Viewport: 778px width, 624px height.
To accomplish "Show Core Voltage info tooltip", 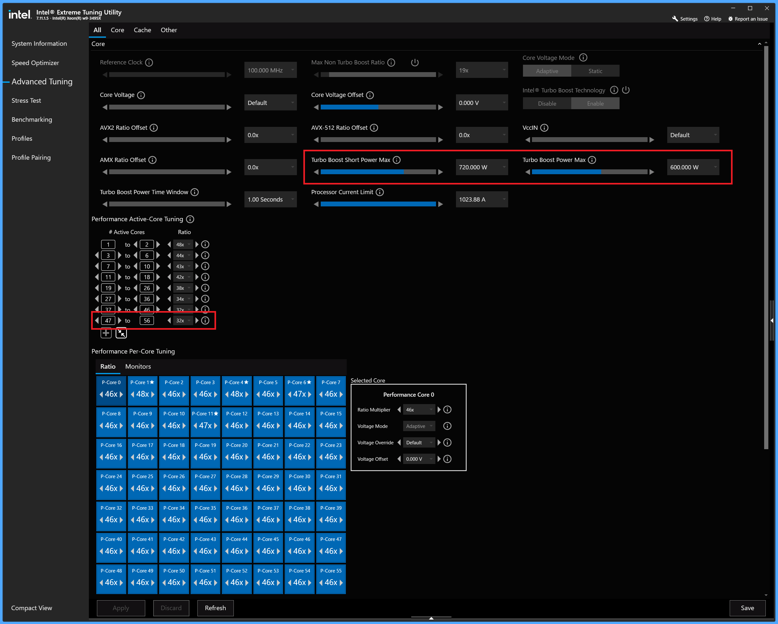I will coord(141,95).
